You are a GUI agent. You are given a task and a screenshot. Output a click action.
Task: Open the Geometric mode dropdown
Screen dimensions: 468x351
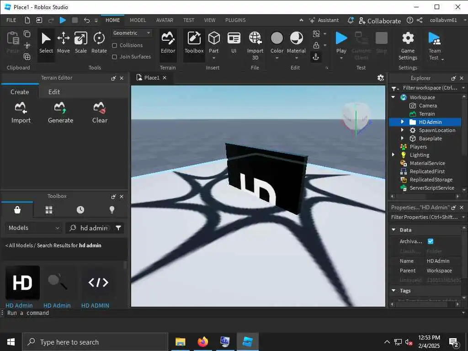(x=132, y=33)
